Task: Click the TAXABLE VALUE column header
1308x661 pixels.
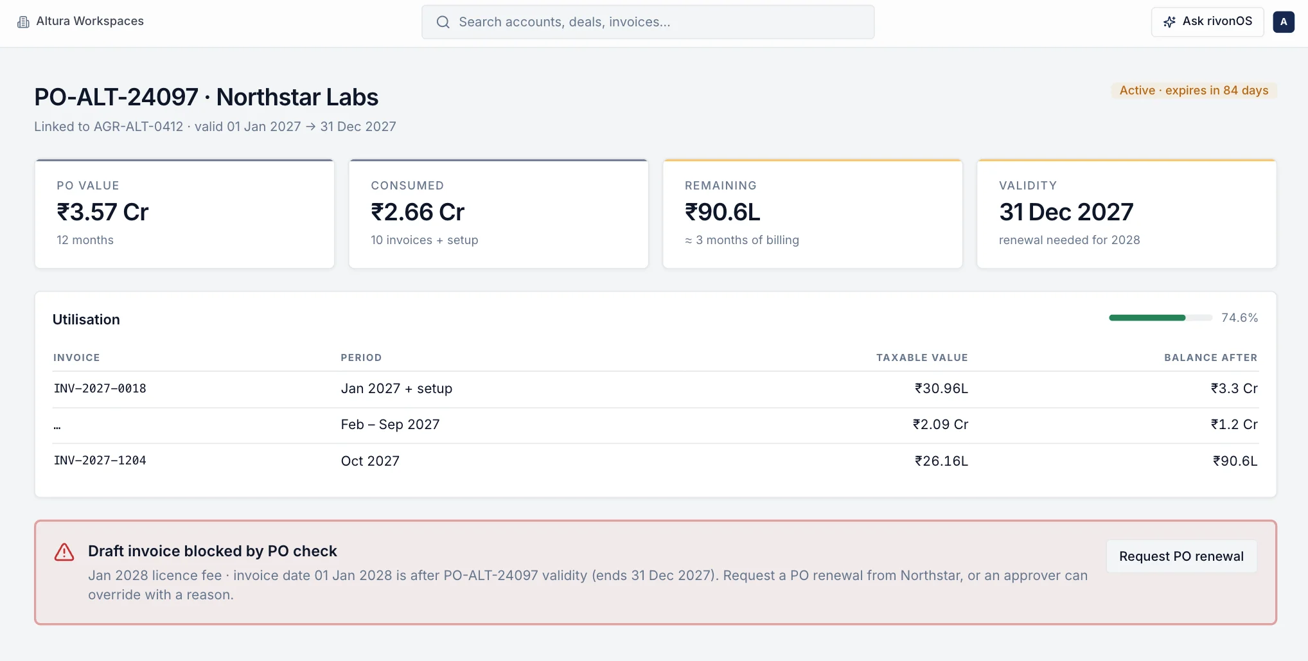Action: (x=922, y=358)
